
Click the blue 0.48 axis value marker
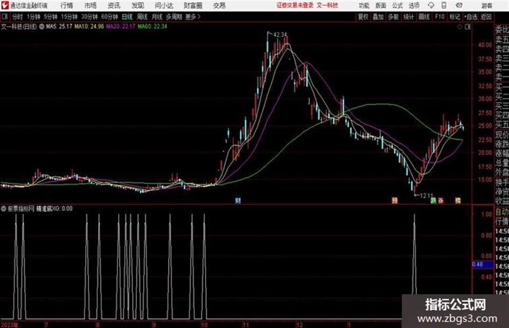pos(482,264)
